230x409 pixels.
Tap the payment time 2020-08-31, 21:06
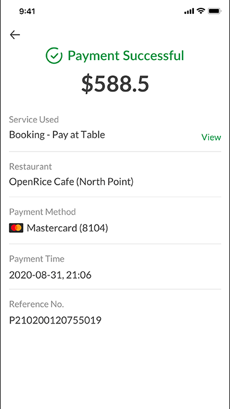50,275
